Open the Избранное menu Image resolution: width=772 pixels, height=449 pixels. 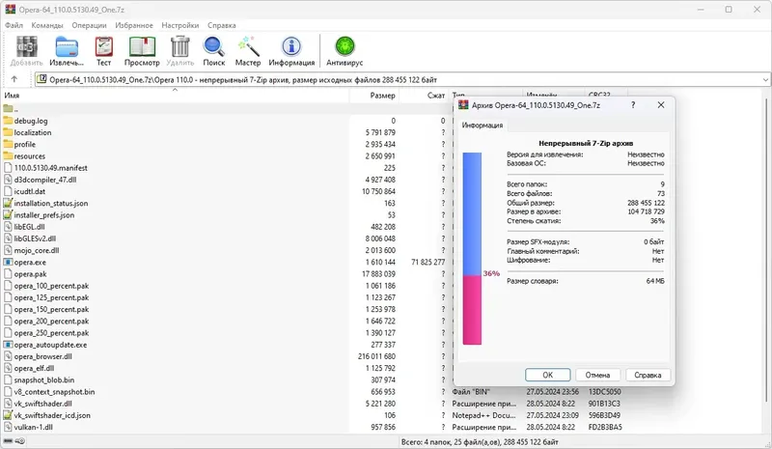(x=134, y=25)
